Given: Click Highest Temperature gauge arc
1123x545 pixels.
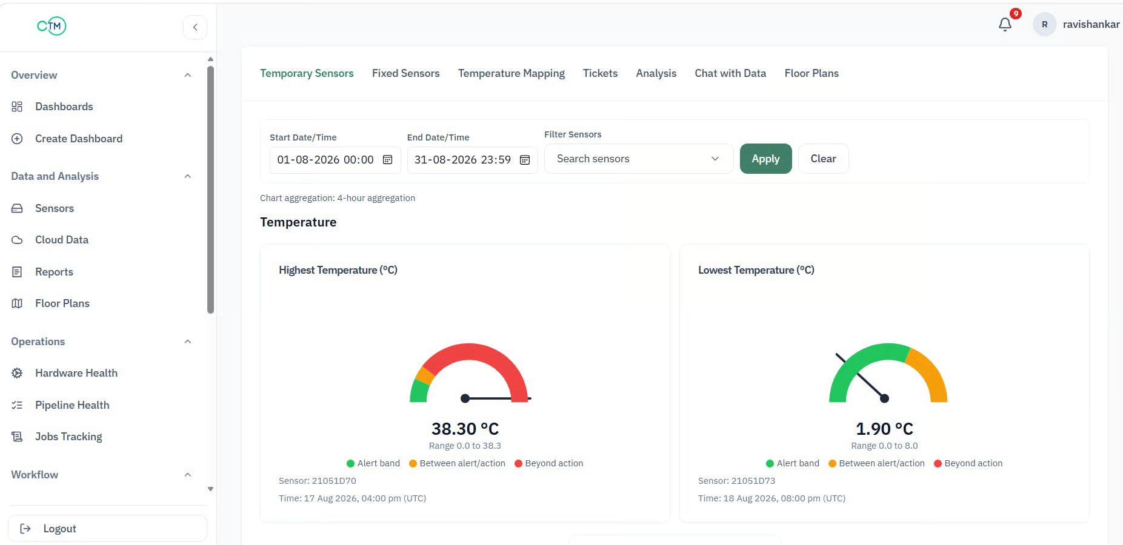Looking at the screenshot, I should point(469,372).
